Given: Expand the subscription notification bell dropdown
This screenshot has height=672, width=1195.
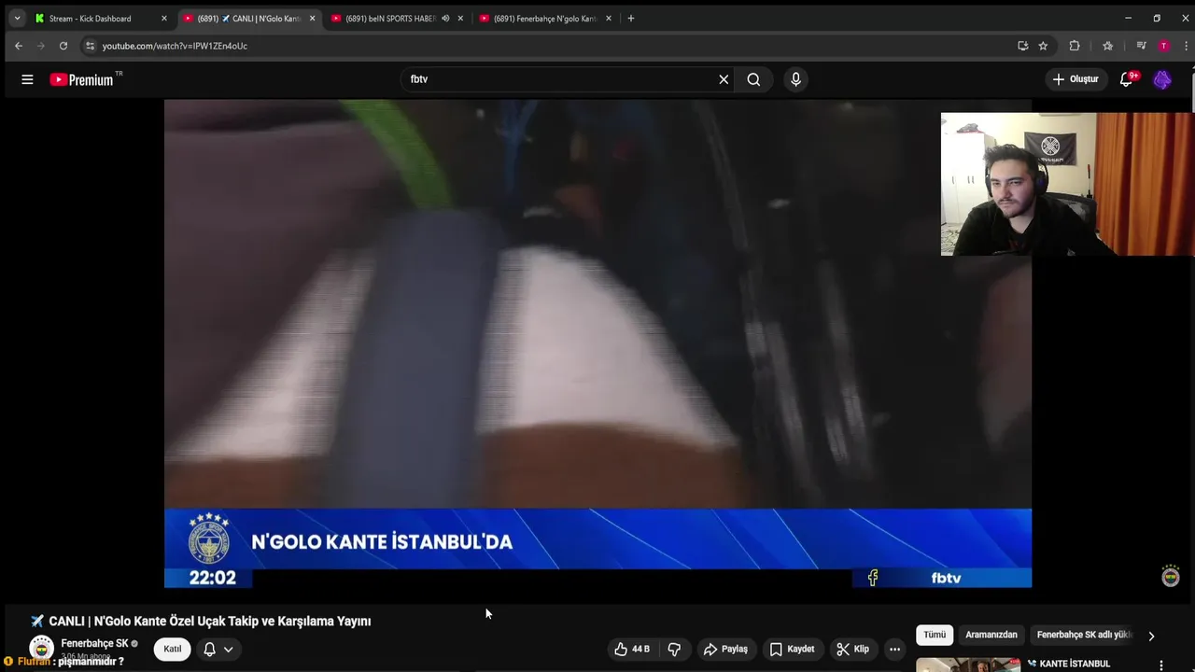Looking at the screenshot, I should coord(218,649).
